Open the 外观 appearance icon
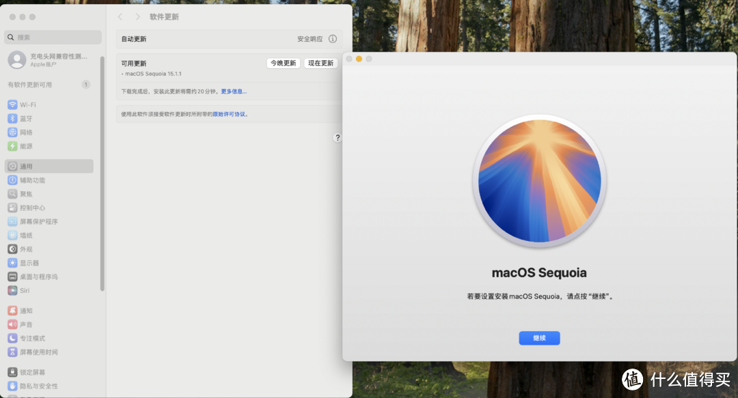 tap(13, 249)
